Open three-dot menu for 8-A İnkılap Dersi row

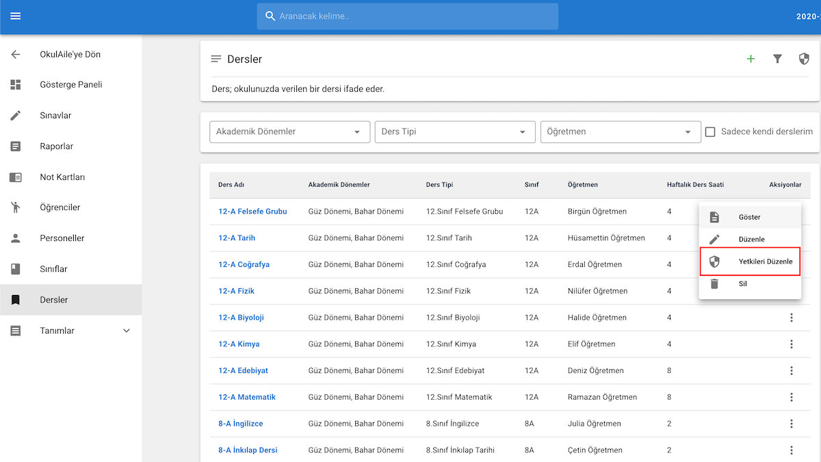coord(792,450)
